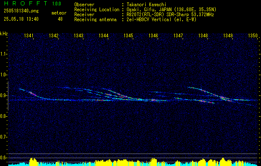Click the 1343 time axis marker

[78, 36]
